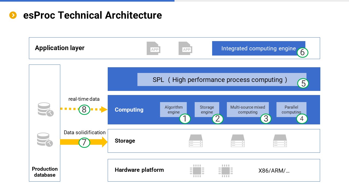Screen dimensions: 349x196
Task: Click circled number 8 on dotted arrow
Action: [84, 109]
